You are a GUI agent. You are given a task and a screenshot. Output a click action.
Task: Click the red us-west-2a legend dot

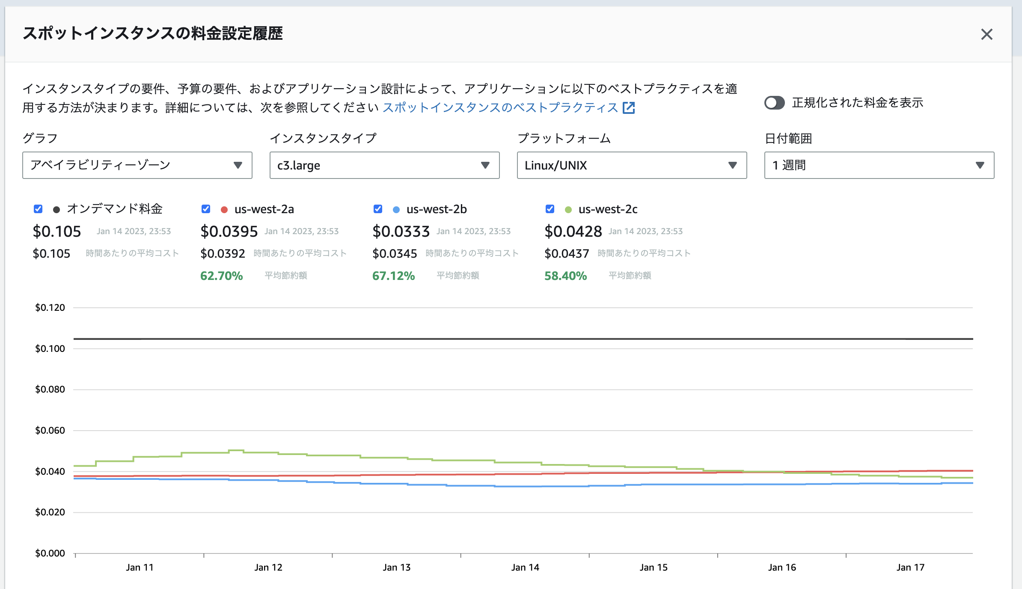(x=224, y=210)
